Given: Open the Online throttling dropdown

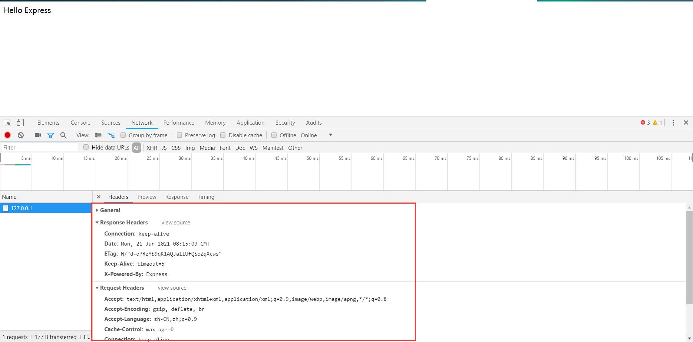Looking at the screenshot, I should (x=317, y=135).
